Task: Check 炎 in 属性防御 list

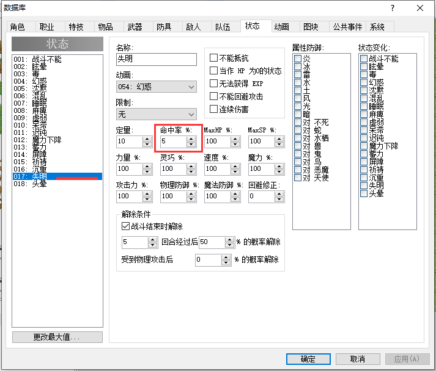Action: coord(298,58)
